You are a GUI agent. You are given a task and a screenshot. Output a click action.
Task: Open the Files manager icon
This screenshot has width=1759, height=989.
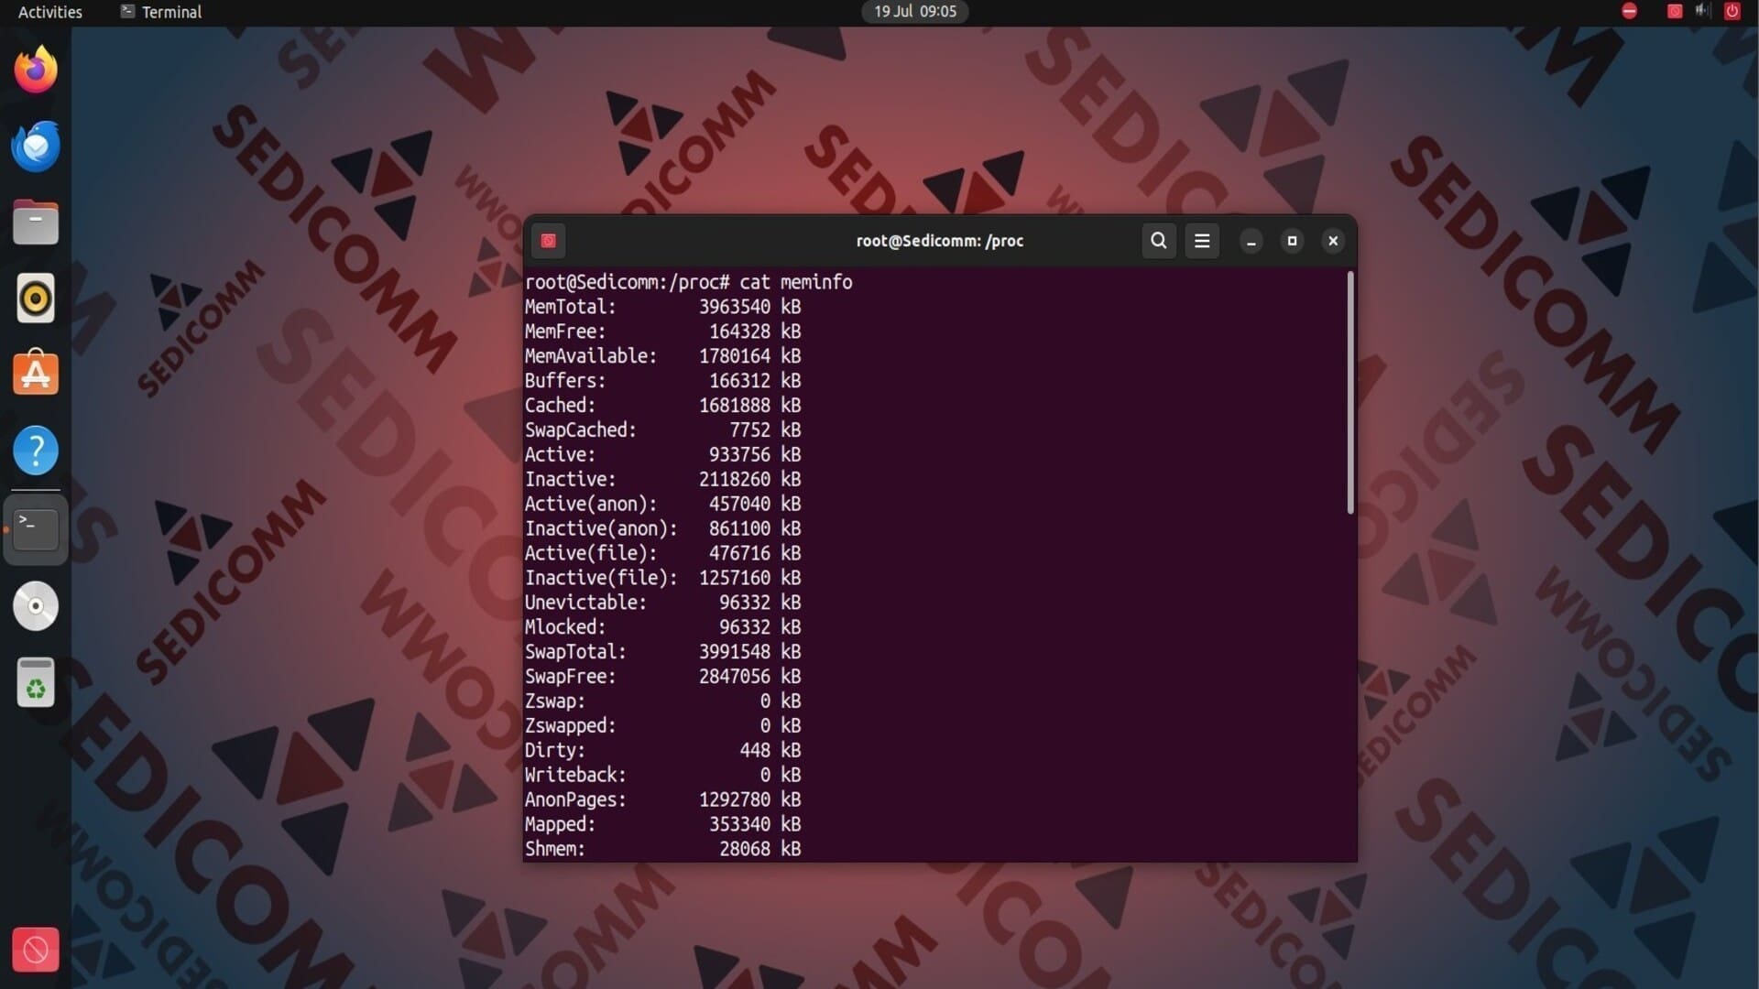pos(36,223)
